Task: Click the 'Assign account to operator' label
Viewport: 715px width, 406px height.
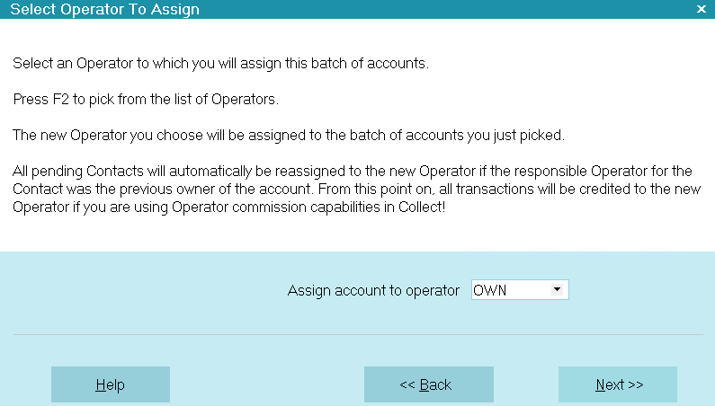Action: pyautogui.click(x=373, y=291)
